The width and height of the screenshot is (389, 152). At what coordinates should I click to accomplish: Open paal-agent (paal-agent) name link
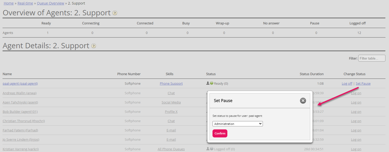pyautogui.click(x=20, y=84)
